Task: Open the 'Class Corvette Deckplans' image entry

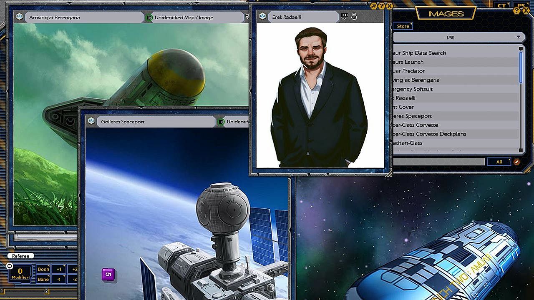Action: click(x=455, y=134)
